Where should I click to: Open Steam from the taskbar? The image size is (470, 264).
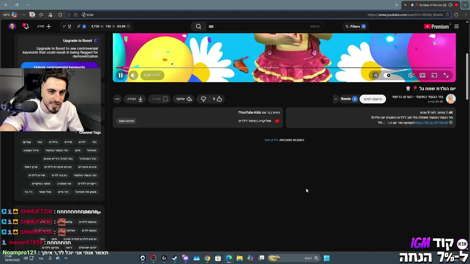point(175,258)
